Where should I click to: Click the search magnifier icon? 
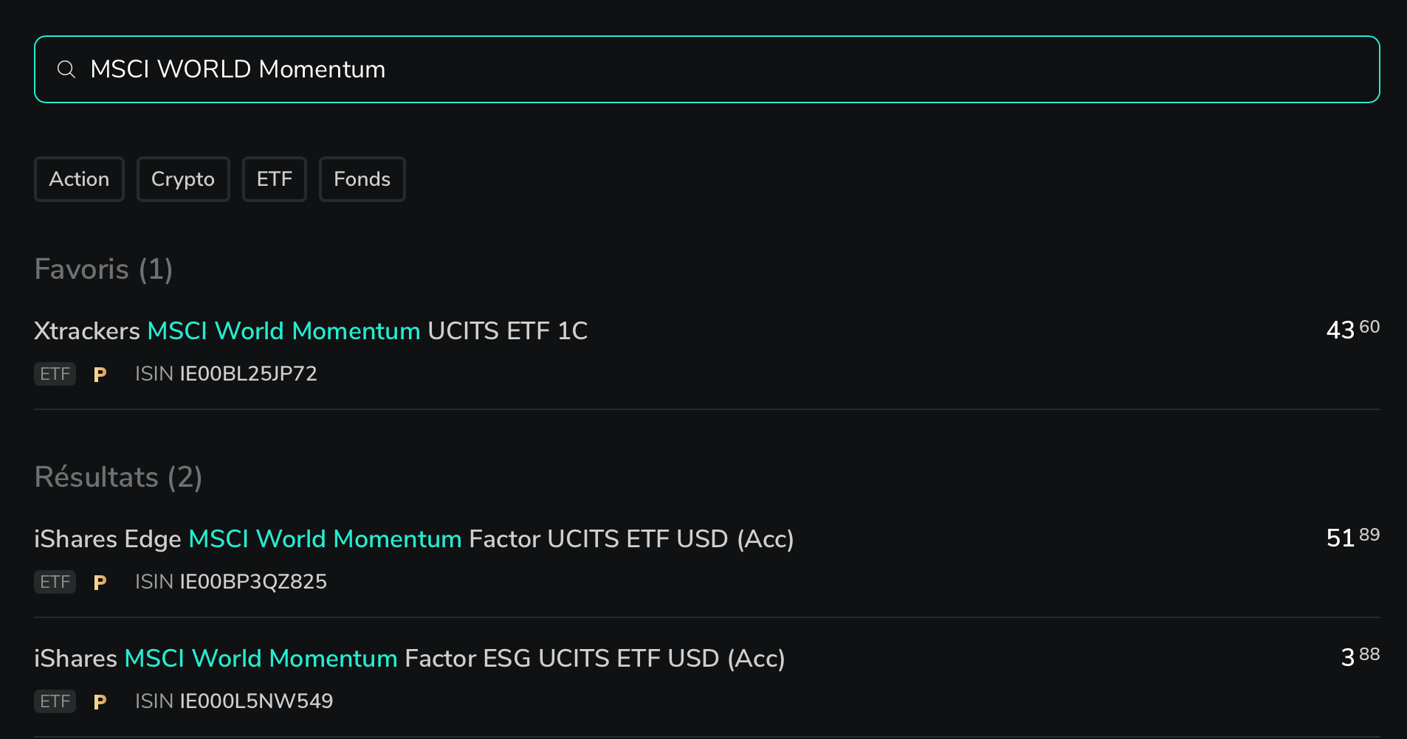(x=66, y=69)
